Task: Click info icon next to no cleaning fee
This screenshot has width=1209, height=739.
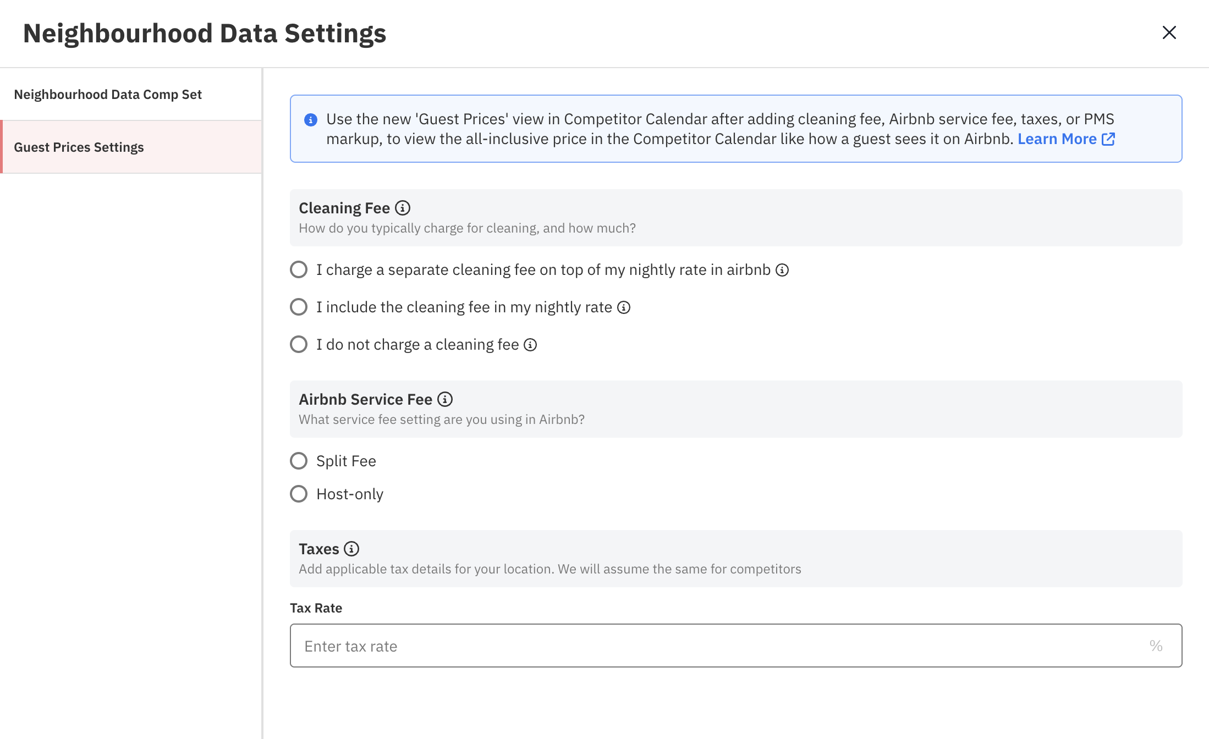Action: [x=530, y=345]
